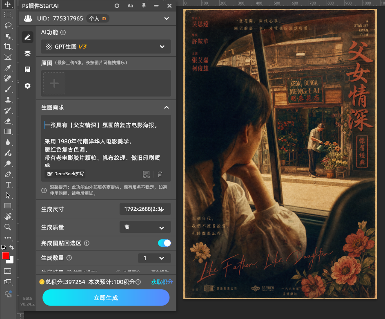Click the 个人 account badge

coord(98,19)
